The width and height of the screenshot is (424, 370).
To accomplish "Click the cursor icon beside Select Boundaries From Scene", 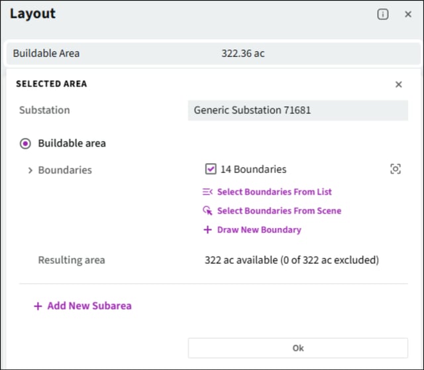I will pyautogui.click(x=207, y=211).
